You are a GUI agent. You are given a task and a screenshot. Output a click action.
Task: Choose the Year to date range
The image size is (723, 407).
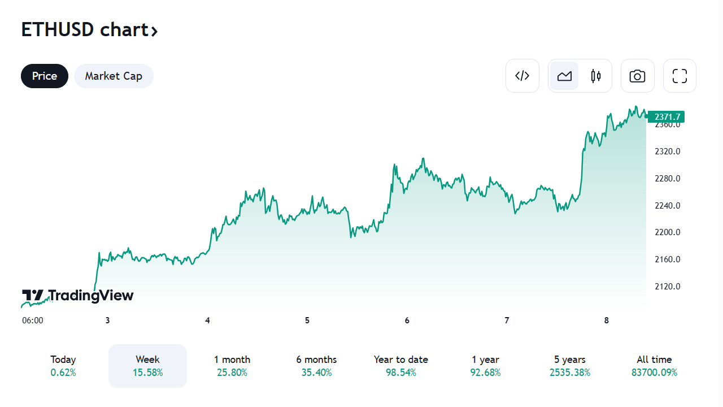click(401, 366)
